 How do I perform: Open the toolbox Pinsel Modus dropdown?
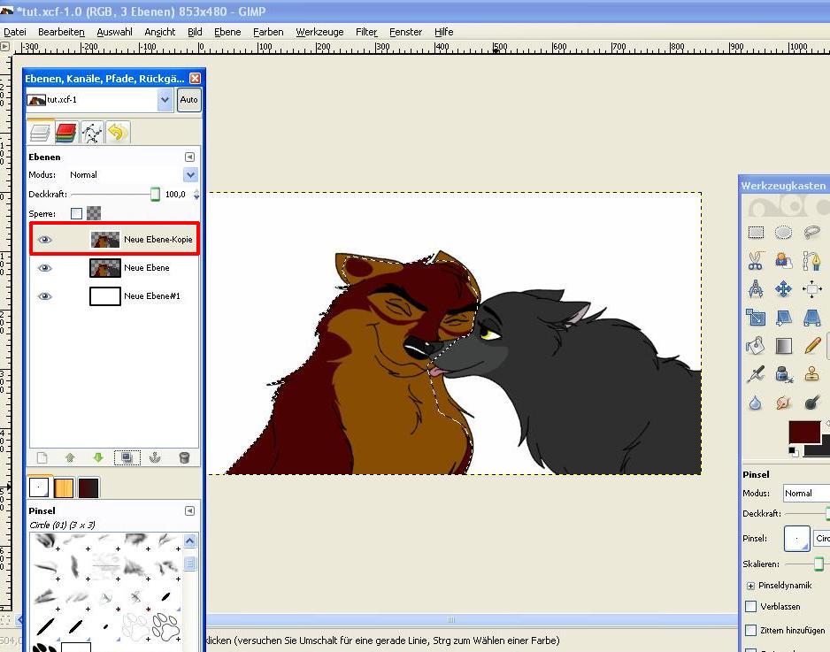[806, 494]
